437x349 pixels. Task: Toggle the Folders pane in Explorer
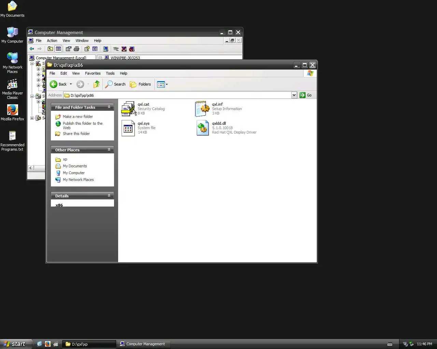tap(140, 84)
